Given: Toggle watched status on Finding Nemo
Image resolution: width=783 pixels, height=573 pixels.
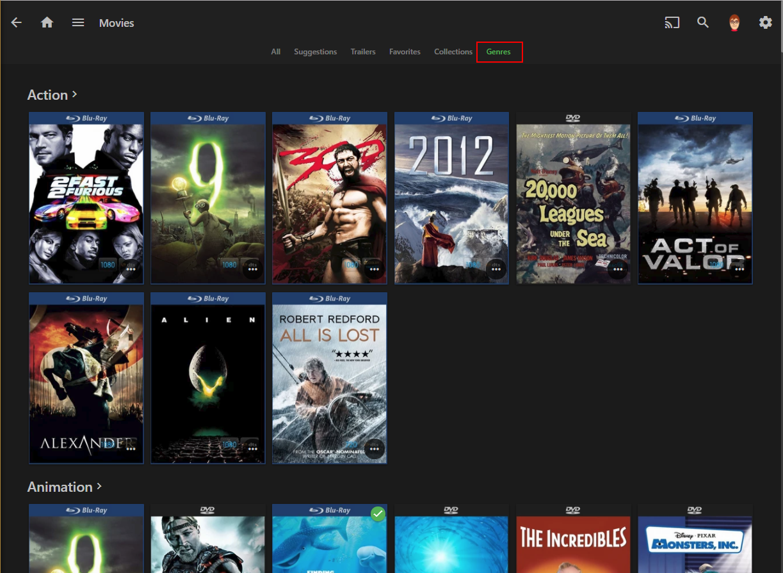Looking at the screenshot, I should tap(378, 513).
